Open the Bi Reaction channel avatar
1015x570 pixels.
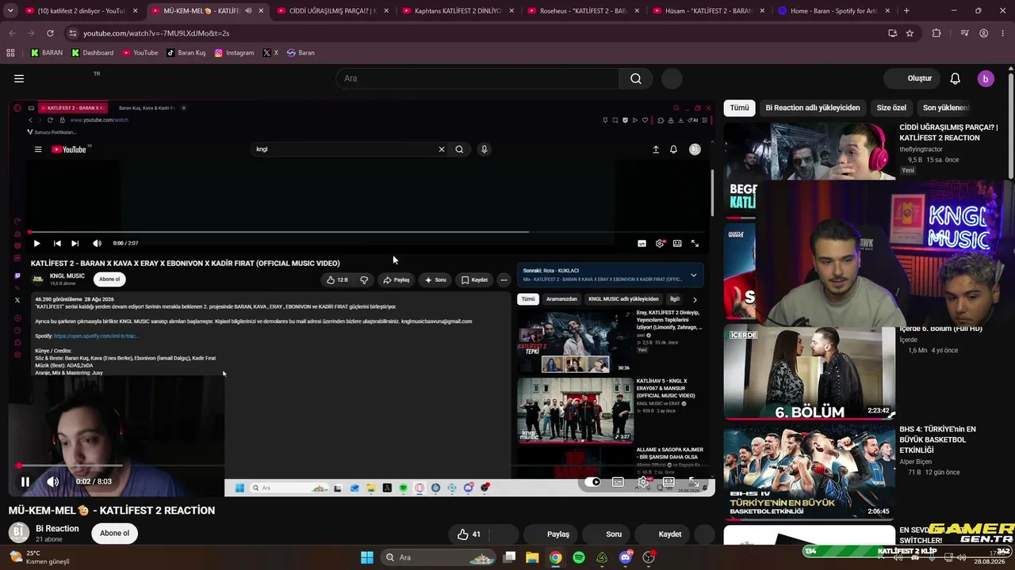pos(19,533)
